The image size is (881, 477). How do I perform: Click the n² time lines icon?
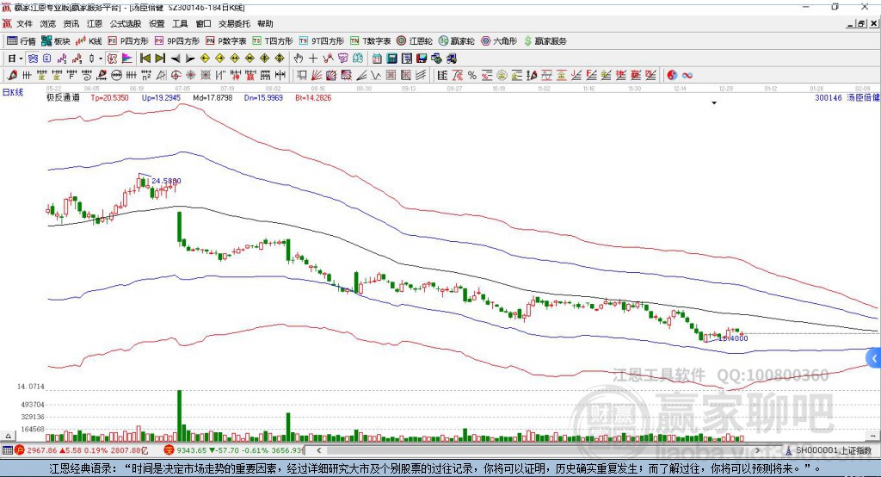pyautogui.click(x=146, y=76)
